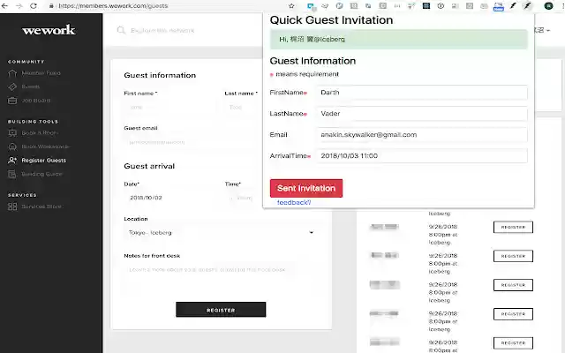Click the Guest email field
The width and height of the screenshot is (565, 353).
pos(193,142)
